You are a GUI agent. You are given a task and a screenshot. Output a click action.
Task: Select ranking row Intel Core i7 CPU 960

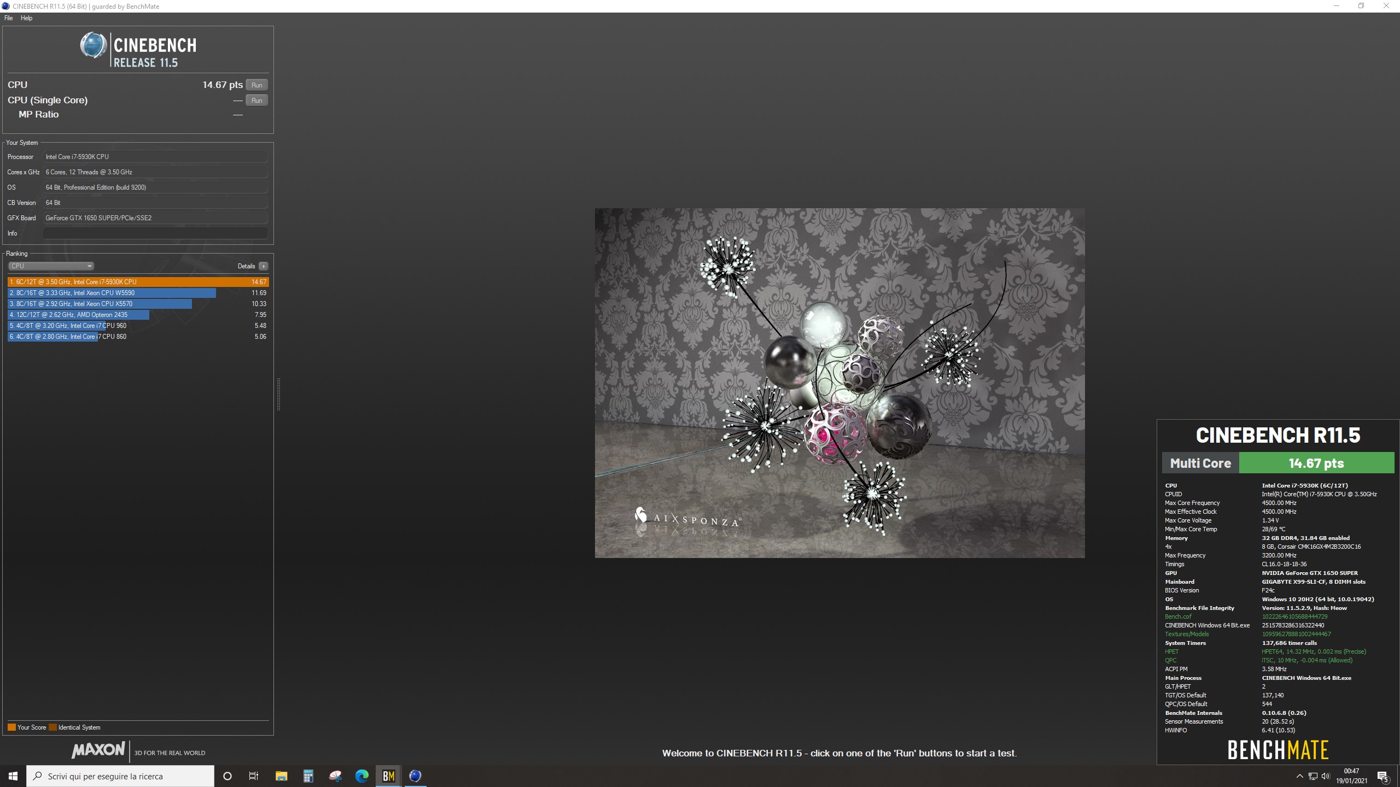138,326
